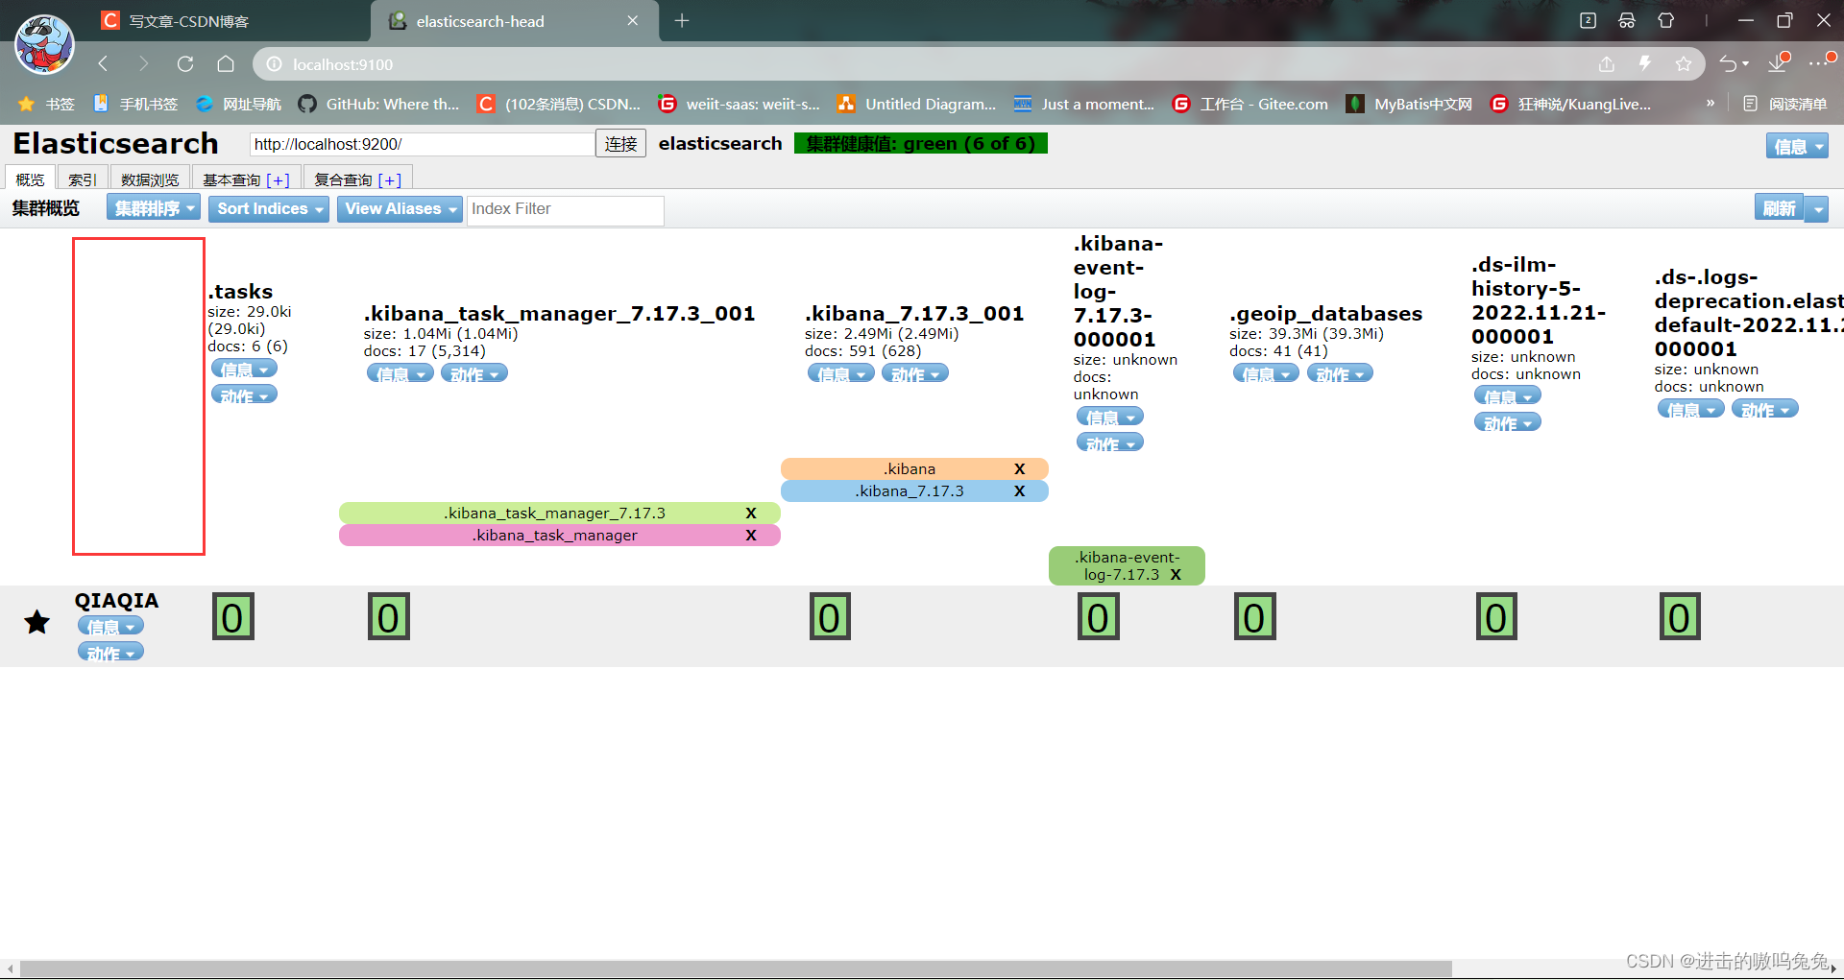Go to browser home page icon
The width and height of the screenshot is (1844, 980).
[x=226, y=64]
